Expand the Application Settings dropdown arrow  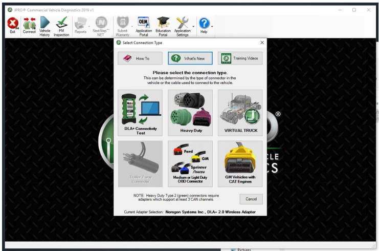[x=193, y=27]
